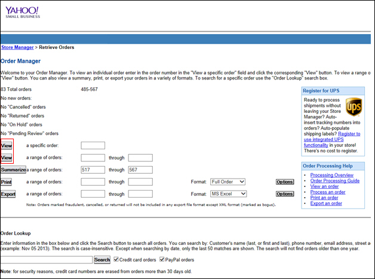The width and height of the screenshot is (375, 279).
Task: Click View button for a range of orders
Action: (x=7, y=158)
